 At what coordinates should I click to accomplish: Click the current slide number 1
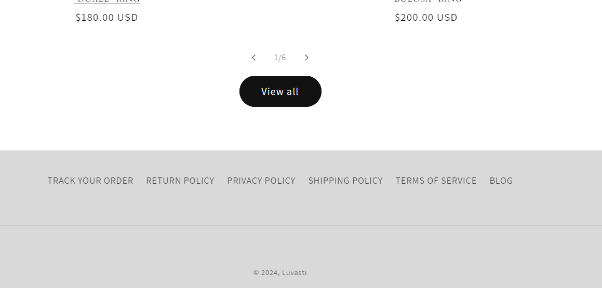[276, 58]
